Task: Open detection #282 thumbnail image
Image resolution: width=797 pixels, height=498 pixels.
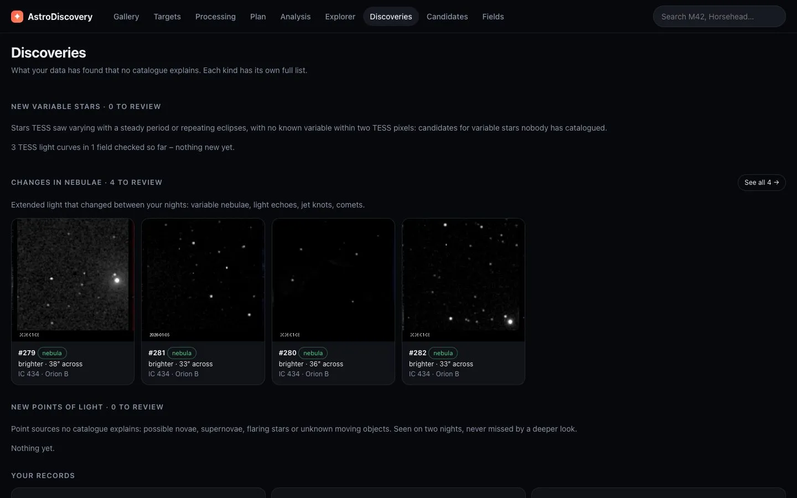Action: pyautogui.click(x=463, y=280)
